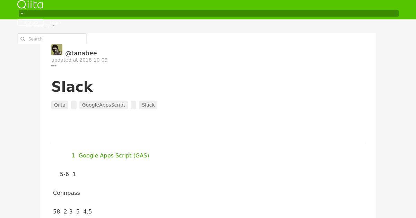Open the Qiita home logo

pos(30,4)
